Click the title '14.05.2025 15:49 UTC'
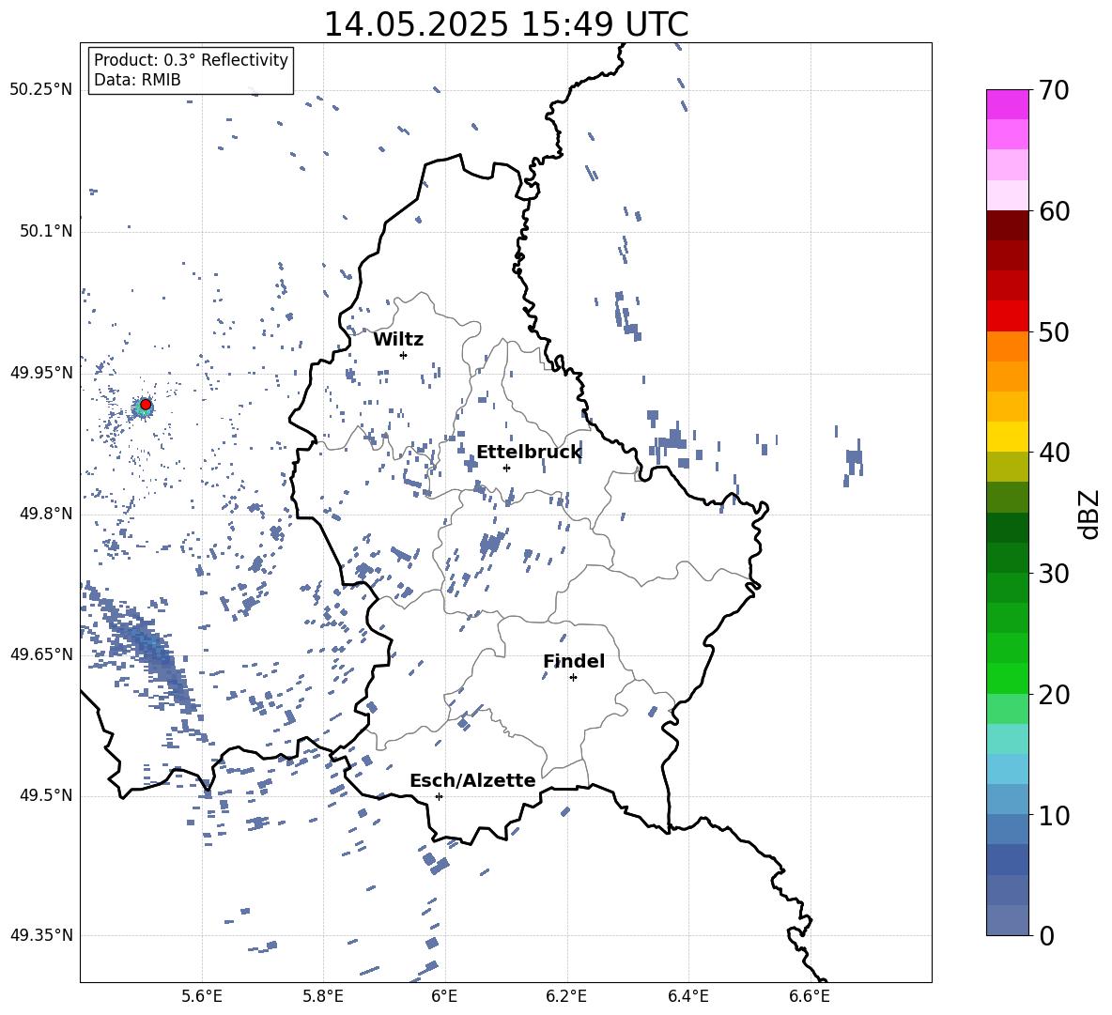1112x1015 pixels. tap(505, 24)
